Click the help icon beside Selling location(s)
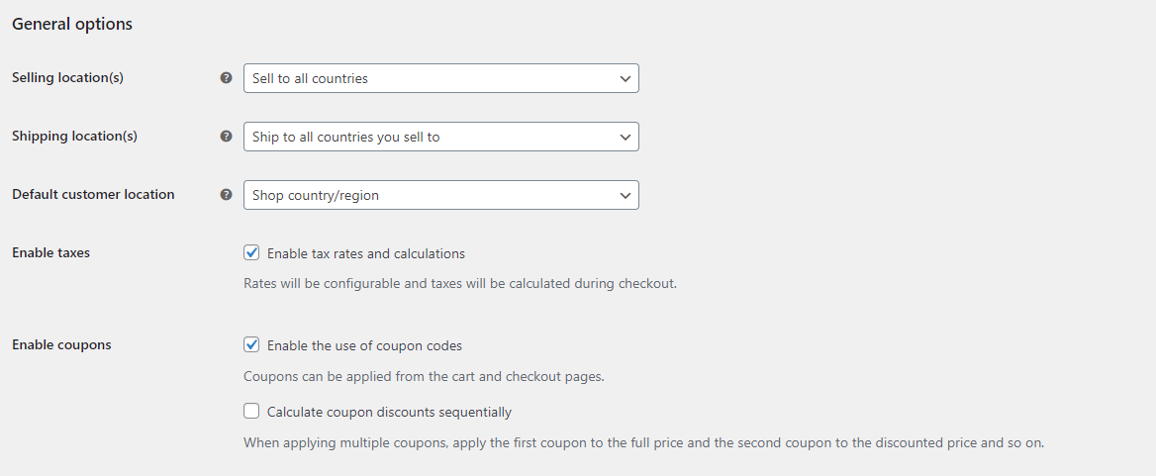The image size is (1156, 476). point(227,77)
